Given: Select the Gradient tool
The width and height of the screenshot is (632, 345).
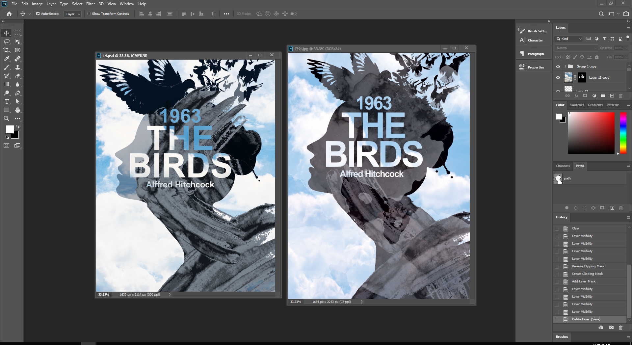Looking at the screenshot, I should [7, 84].
